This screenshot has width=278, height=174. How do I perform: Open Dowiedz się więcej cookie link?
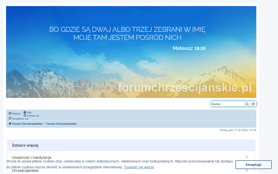point(139,167)
